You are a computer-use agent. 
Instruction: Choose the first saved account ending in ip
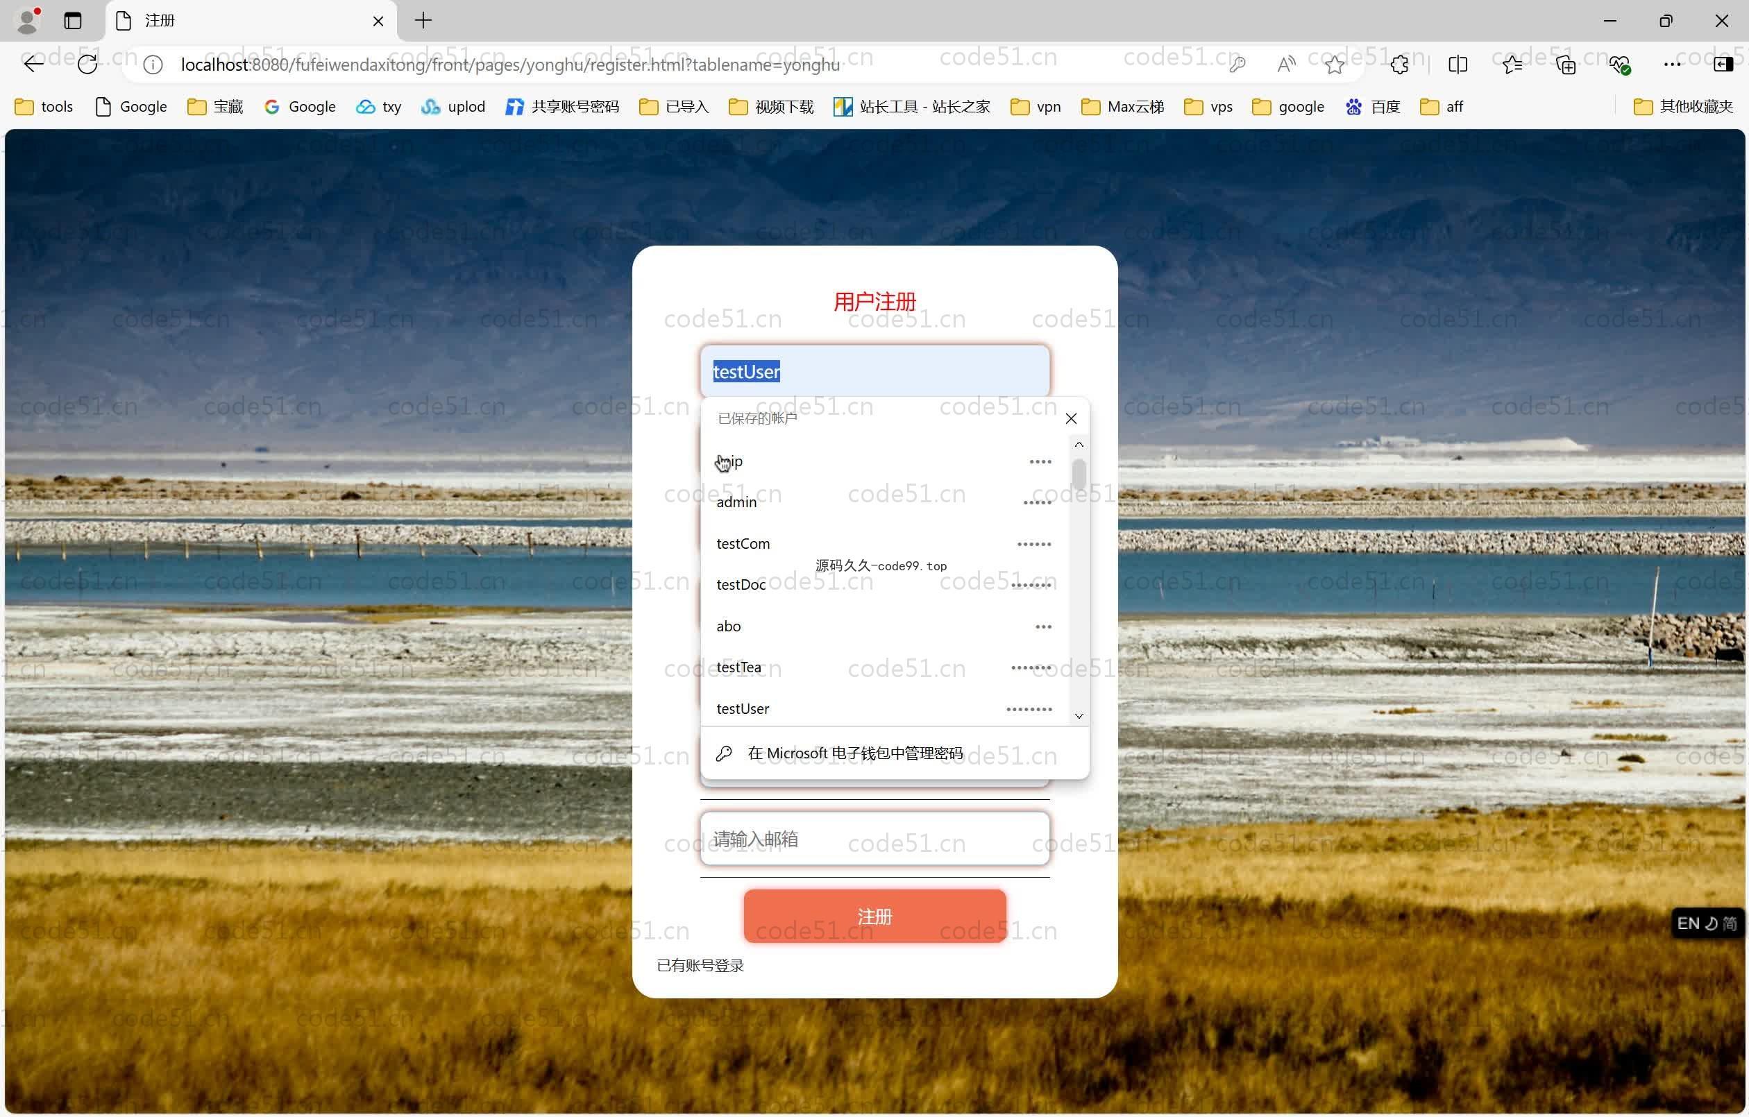[885, 461]
